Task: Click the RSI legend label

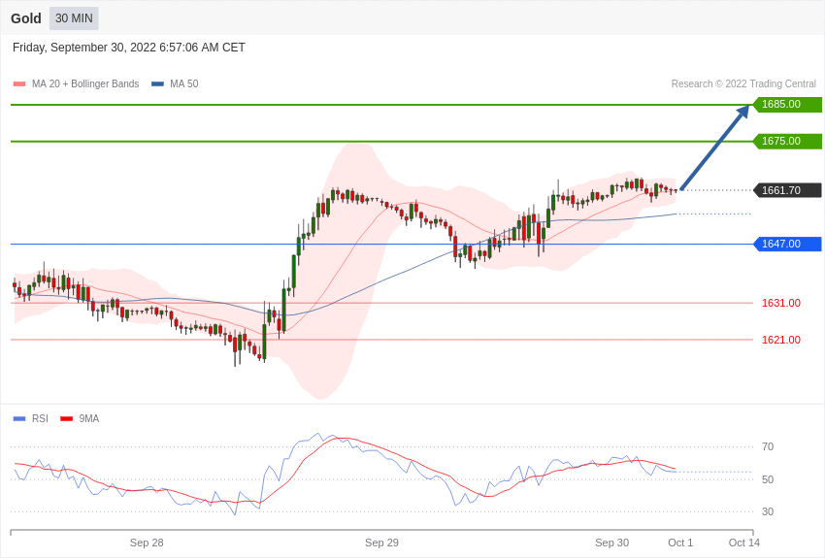Action: pyautogui.click(x=40, y=418)
